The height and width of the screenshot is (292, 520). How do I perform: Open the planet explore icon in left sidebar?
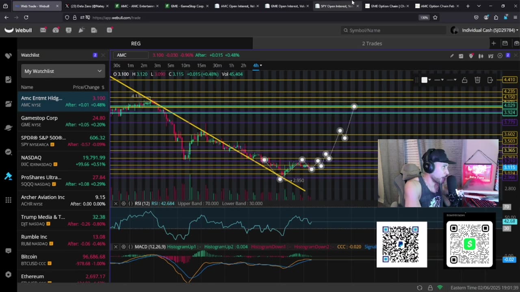click(8, 128)
